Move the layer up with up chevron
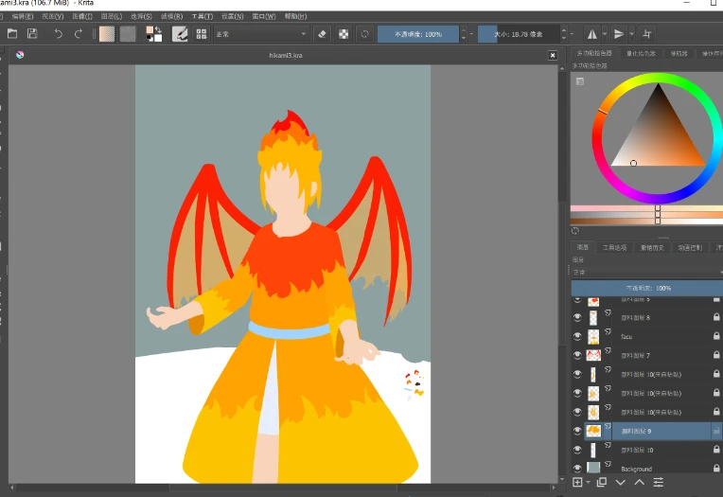723x497 pixels. tap(639, 483)
